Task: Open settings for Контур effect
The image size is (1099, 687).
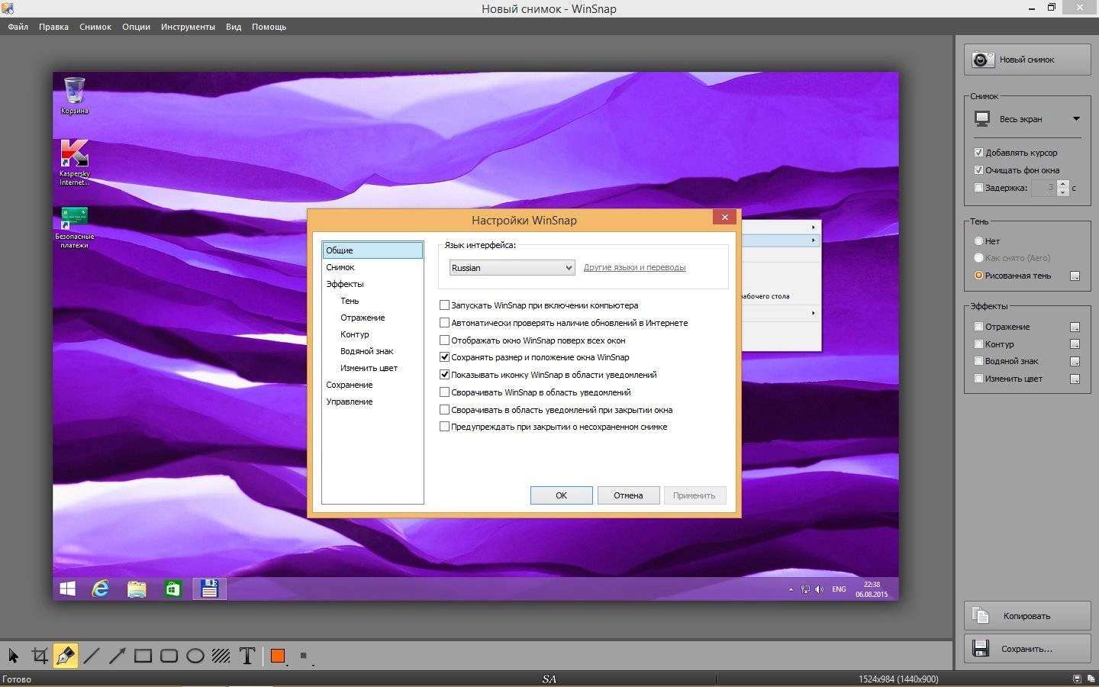Action: (x=1075, y=344)
